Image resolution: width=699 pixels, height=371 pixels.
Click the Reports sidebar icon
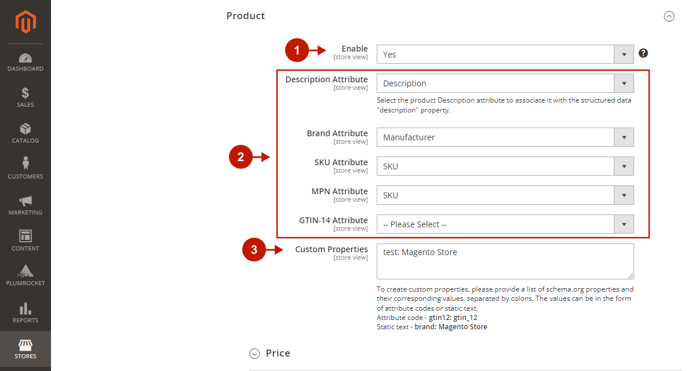tap(26, 311)
